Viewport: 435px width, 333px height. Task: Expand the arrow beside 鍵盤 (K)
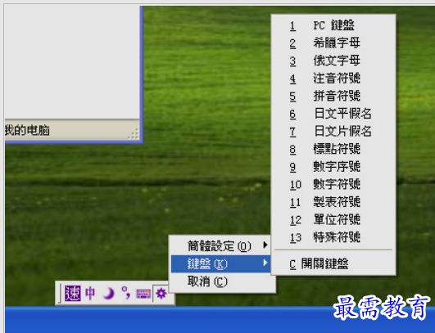coord(265,263)
